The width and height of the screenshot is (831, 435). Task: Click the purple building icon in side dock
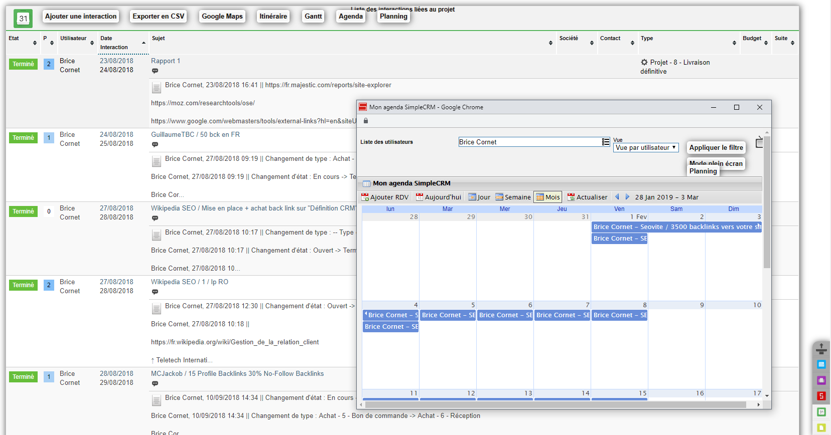(821, 380)
